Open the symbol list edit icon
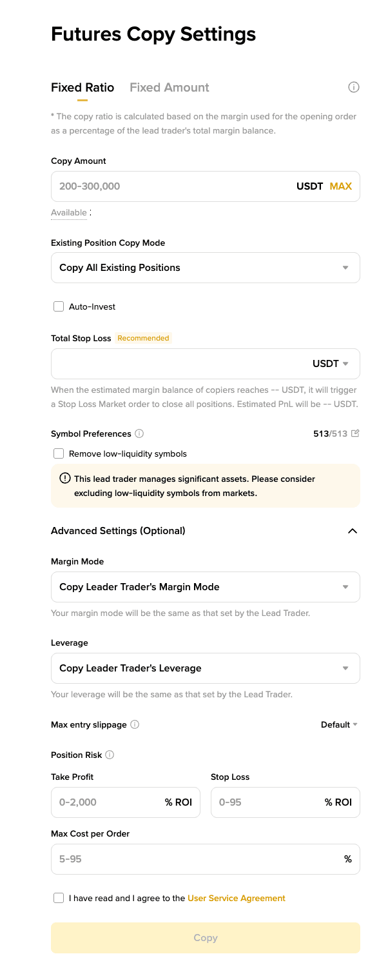388x974 pixels. [x=355, y=433]
